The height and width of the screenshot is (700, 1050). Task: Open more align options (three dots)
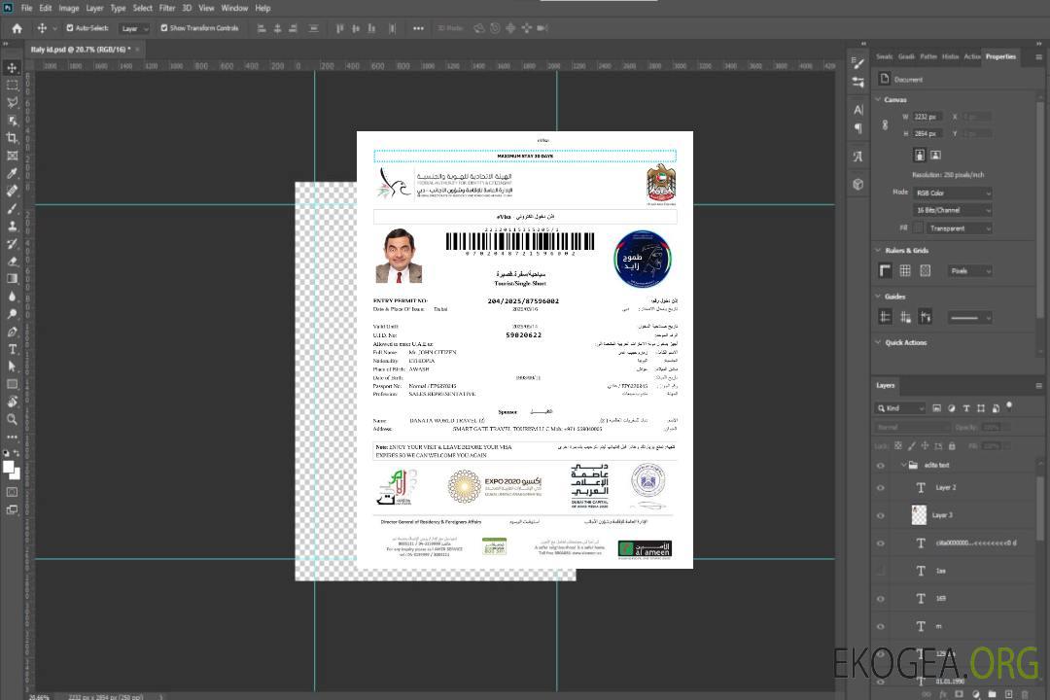418,28
